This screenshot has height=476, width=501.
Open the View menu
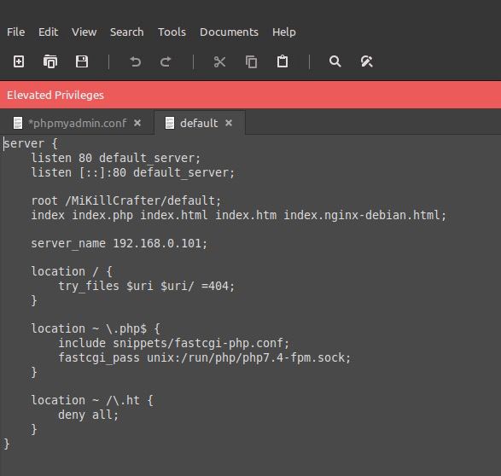[84, 32]
